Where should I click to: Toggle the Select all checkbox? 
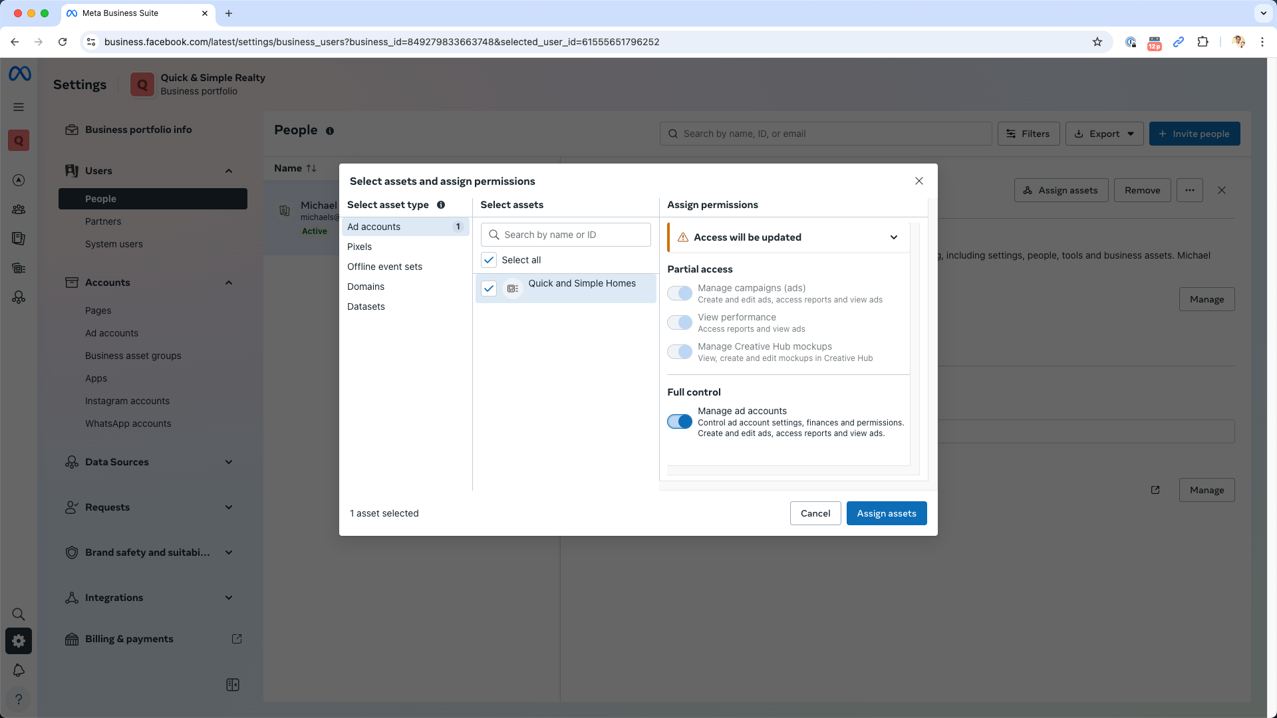[489, 260]
